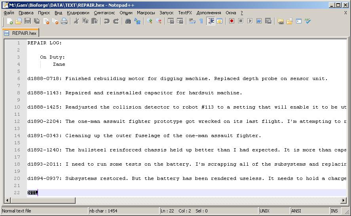Save the current file using floppy icon
Screen dimensions: 351x216
(28, 21)
